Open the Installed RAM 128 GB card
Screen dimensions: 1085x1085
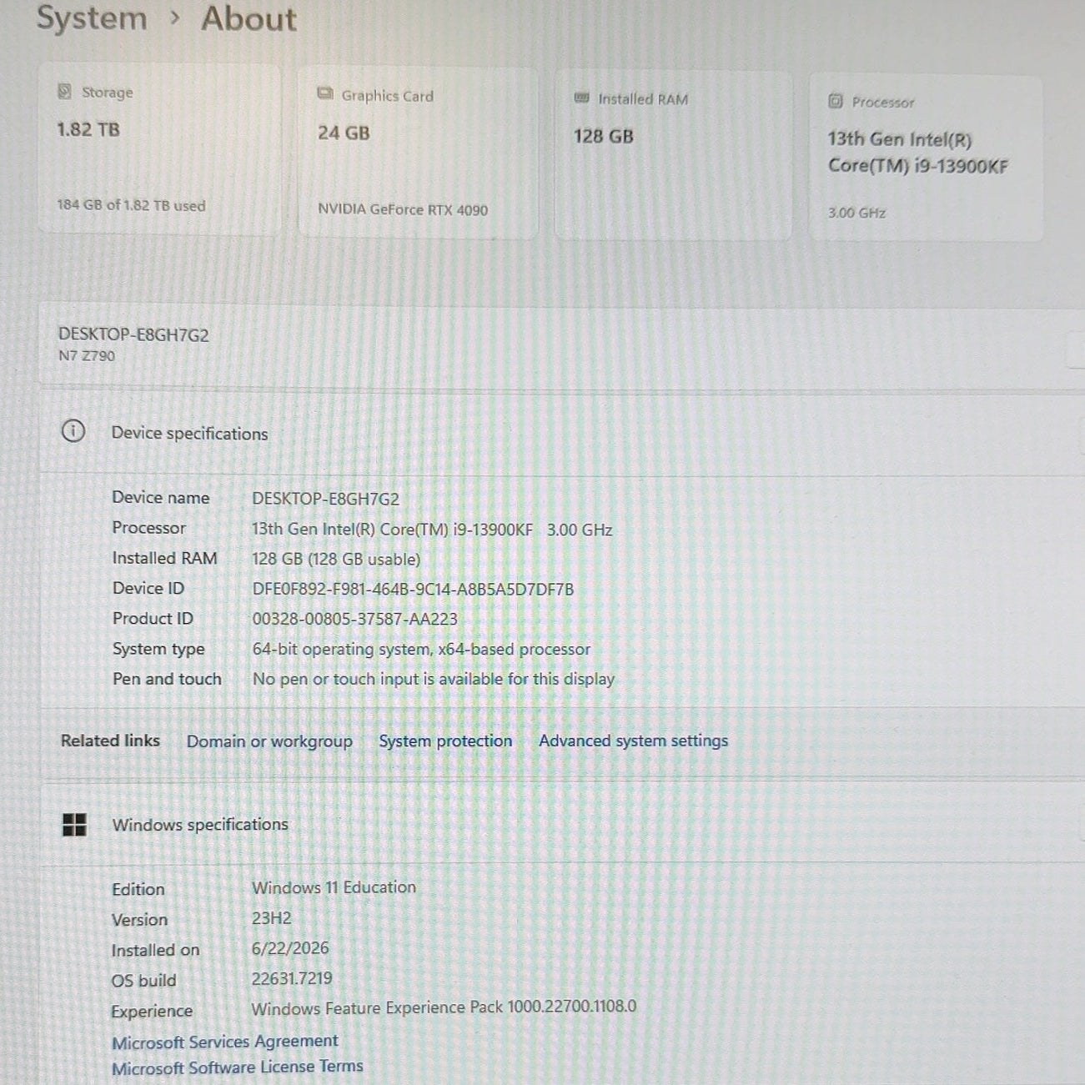(673, 156)
